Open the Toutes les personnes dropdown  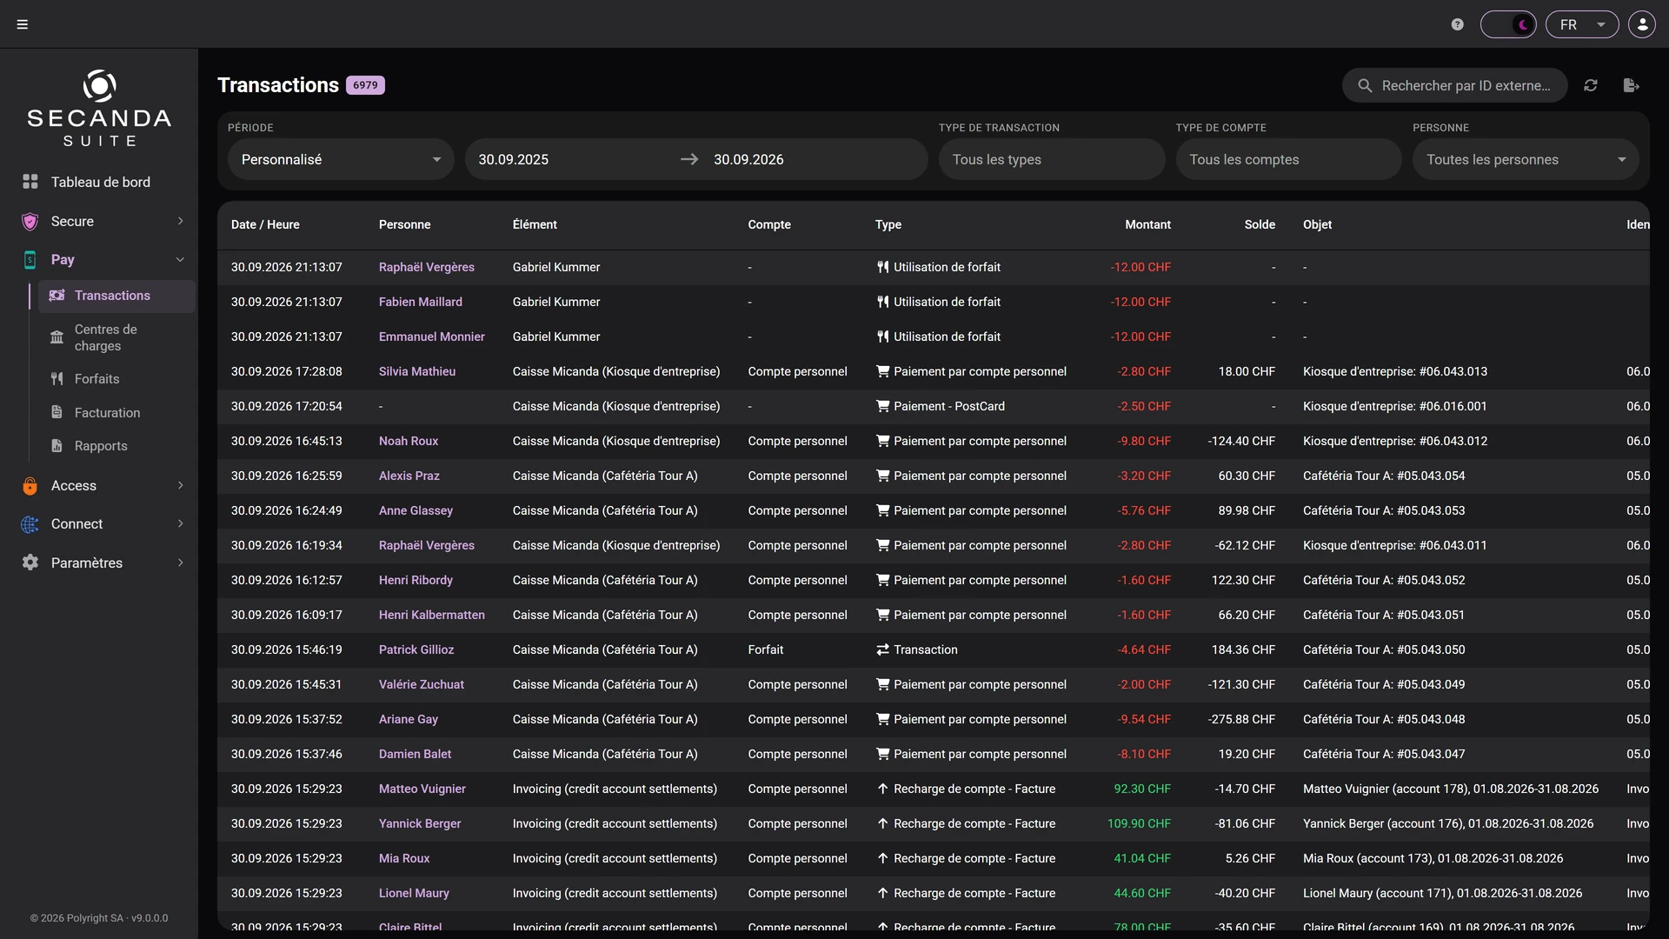[x=1526, y=159]
